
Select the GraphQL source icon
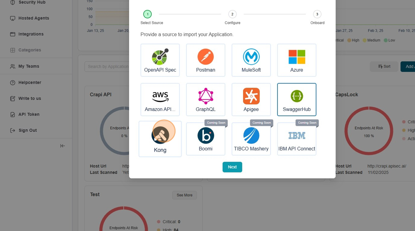pyautogui.click(x=206, y=100)
